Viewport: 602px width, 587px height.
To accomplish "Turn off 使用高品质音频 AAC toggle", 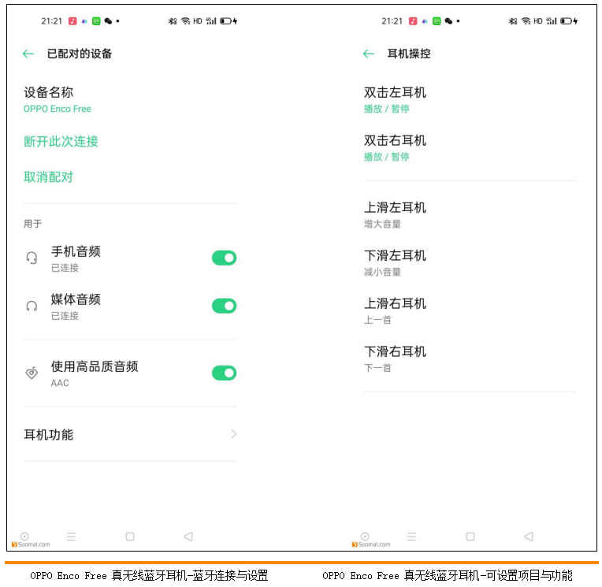I will pyautogui.click(x=225, y=373).
